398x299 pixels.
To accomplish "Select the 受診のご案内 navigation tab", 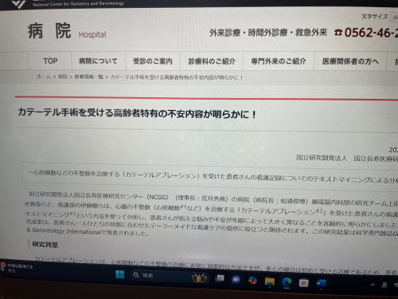I will coord(153,61).
